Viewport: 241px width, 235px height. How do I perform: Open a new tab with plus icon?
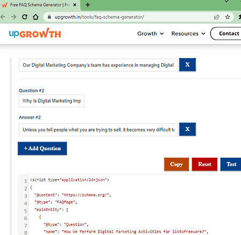[88, 5]
